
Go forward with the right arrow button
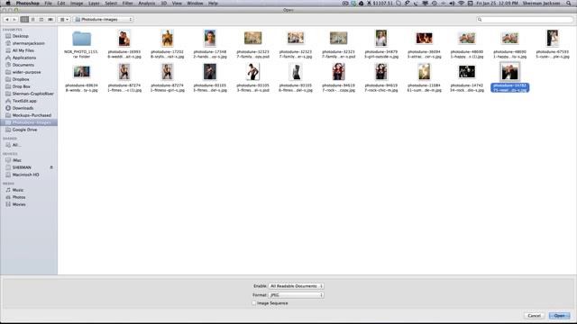pos(14,20)
